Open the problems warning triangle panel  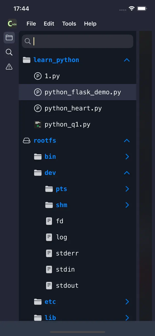(9, 67)
